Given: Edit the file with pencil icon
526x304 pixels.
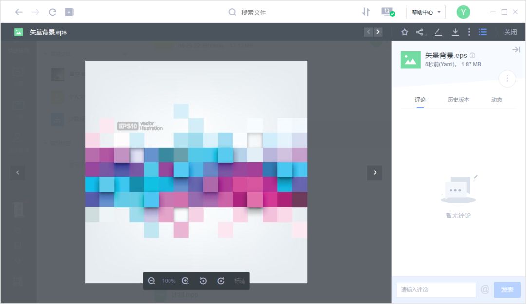Looking at the screenshot, I should tap(438, 32).
